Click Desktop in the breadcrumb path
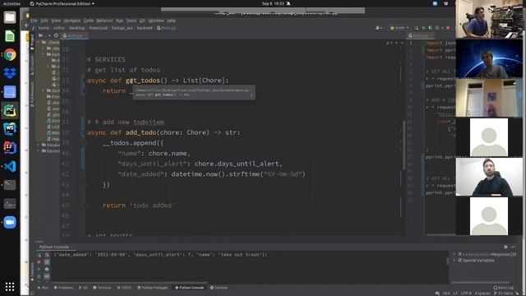 76,28
